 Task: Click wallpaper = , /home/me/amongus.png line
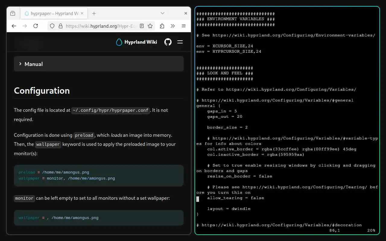pos(59,218)
